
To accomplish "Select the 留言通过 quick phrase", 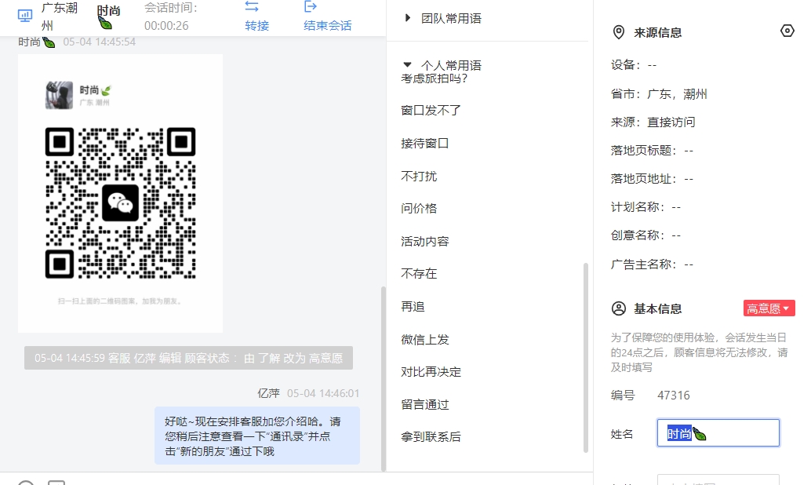I will coord(424,405).
